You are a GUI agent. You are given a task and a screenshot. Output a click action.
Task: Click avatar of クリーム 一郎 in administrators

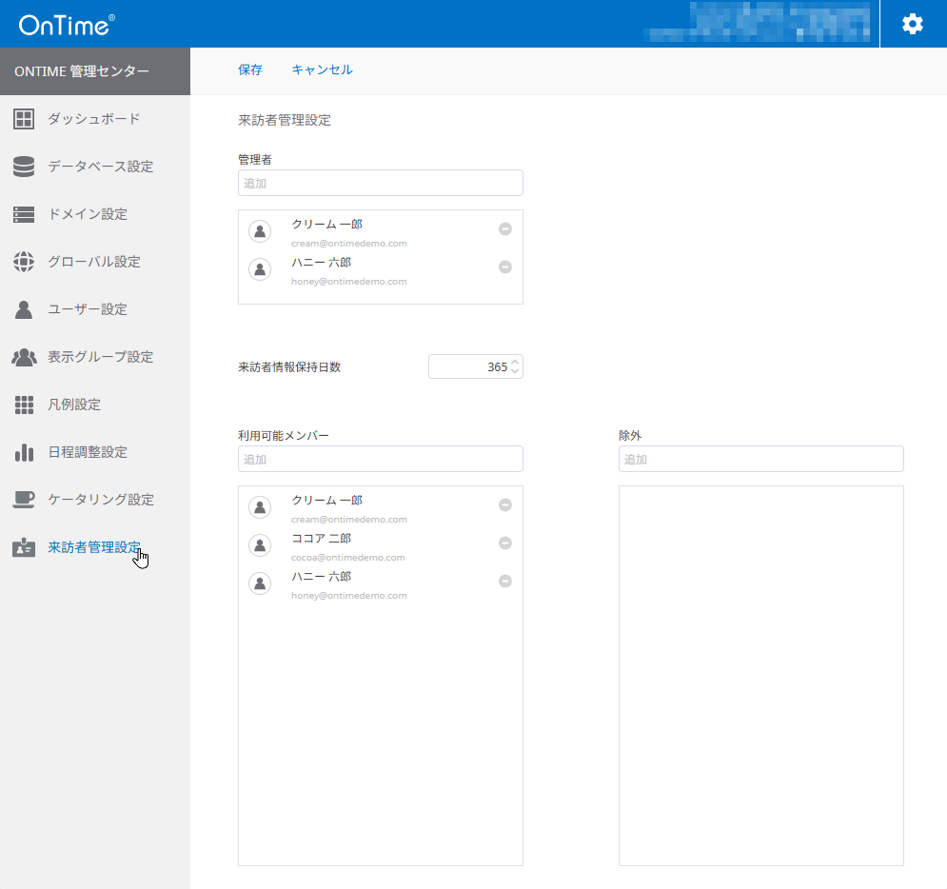click(260, 231)
